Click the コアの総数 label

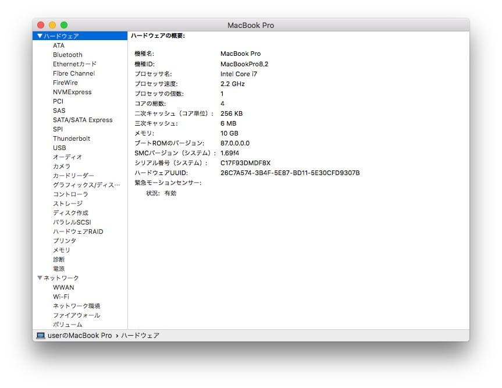150,104
